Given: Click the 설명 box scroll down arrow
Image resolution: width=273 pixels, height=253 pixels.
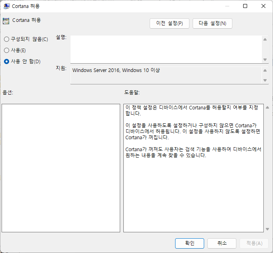Looking at the screenshot, I should point(265,60).
